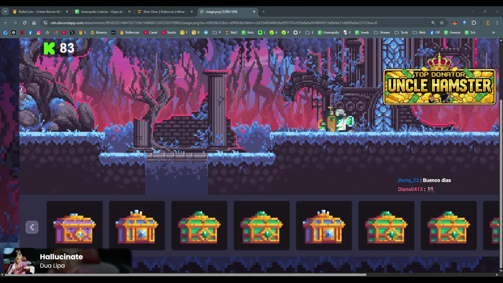Open the Facebook bookmark icon
The height and width of the screenshot is (283, 503).
click(x=30, y=33)
